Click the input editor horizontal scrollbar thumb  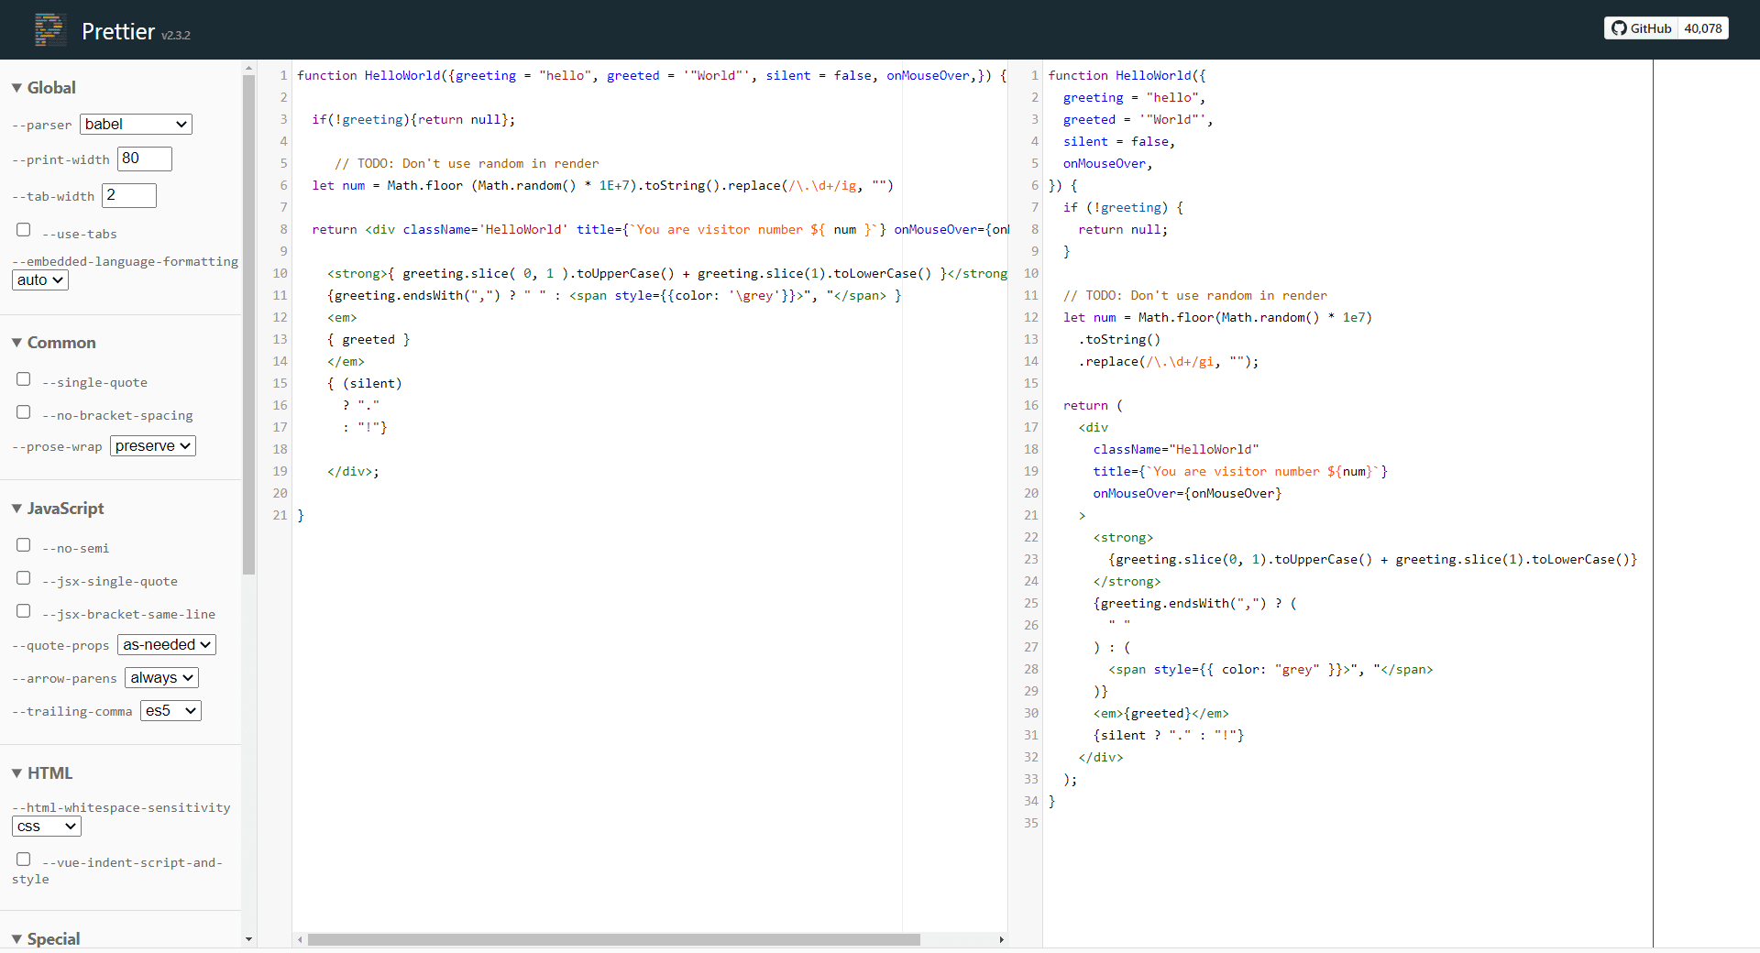coord(613,939)
